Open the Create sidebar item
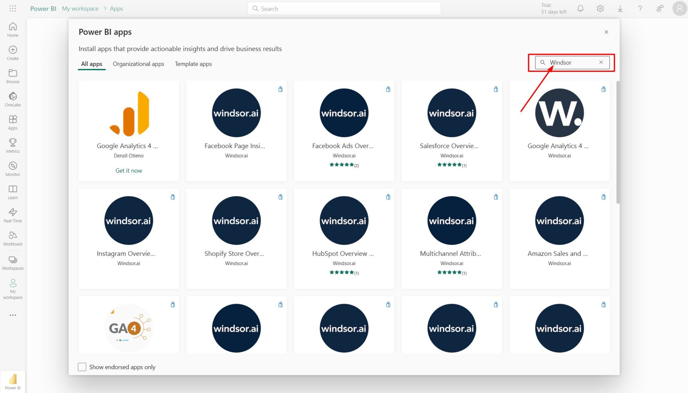This screenshot has height=393, width=688. pyautogui.click(x=13, y=53)
